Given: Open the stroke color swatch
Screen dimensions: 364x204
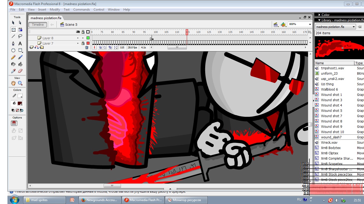Looking at the screenshot, I should [20, 96].
